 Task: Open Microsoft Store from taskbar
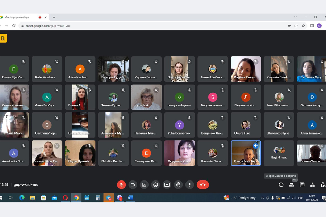pos(43,198)
